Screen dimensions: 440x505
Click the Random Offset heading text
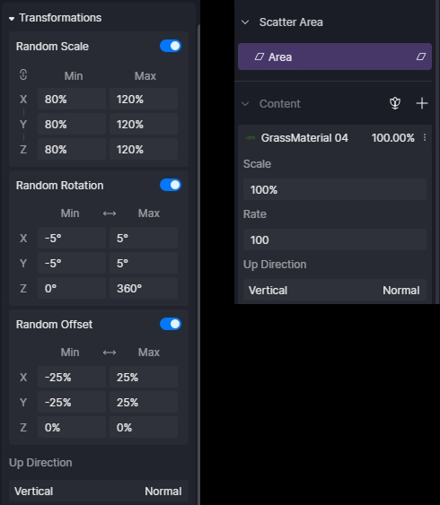pyautogui.click(x=54, y=325)
